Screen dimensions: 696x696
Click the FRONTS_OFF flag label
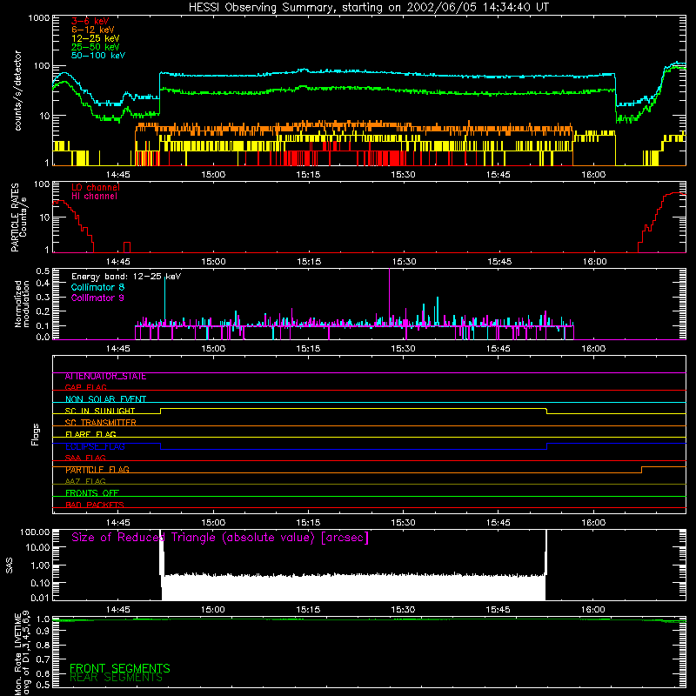point(92,493)
